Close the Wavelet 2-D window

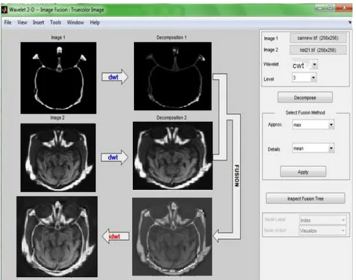pyautogui.click(x=344, y=8)
